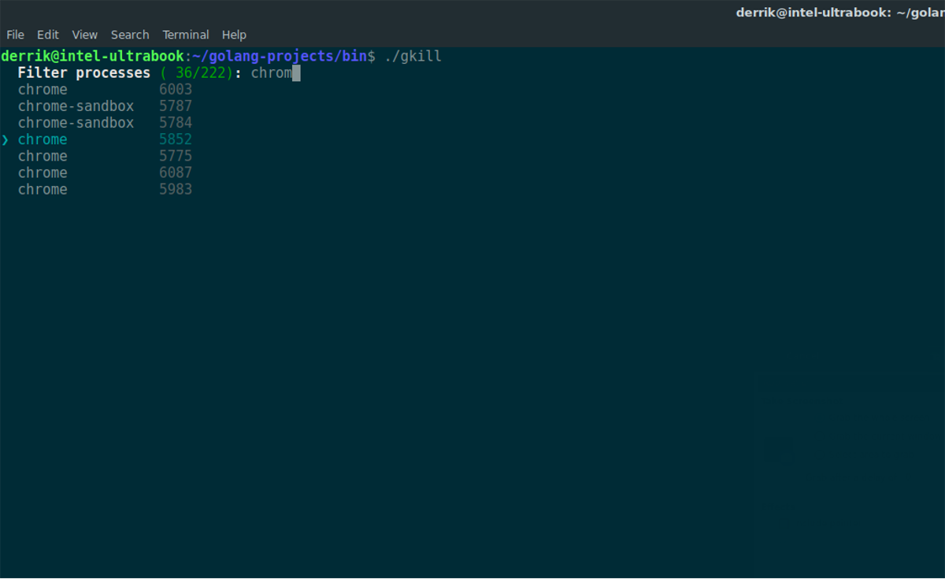Open the File menu

click(x=15, y=35)
